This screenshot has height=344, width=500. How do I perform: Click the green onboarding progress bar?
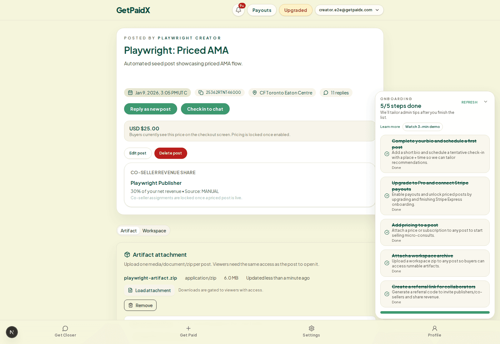click(x=435, y=312)
